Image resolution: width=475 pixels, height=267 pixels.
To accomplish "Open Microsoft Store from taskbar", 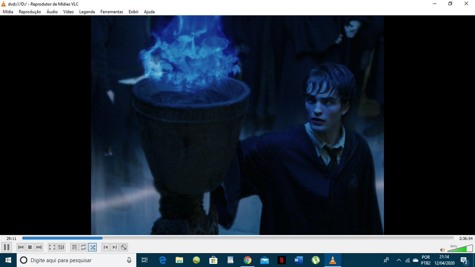I will 213,260.
